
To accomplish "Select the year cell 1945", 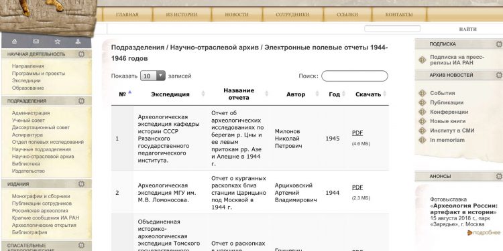I will tap(333, 139).
